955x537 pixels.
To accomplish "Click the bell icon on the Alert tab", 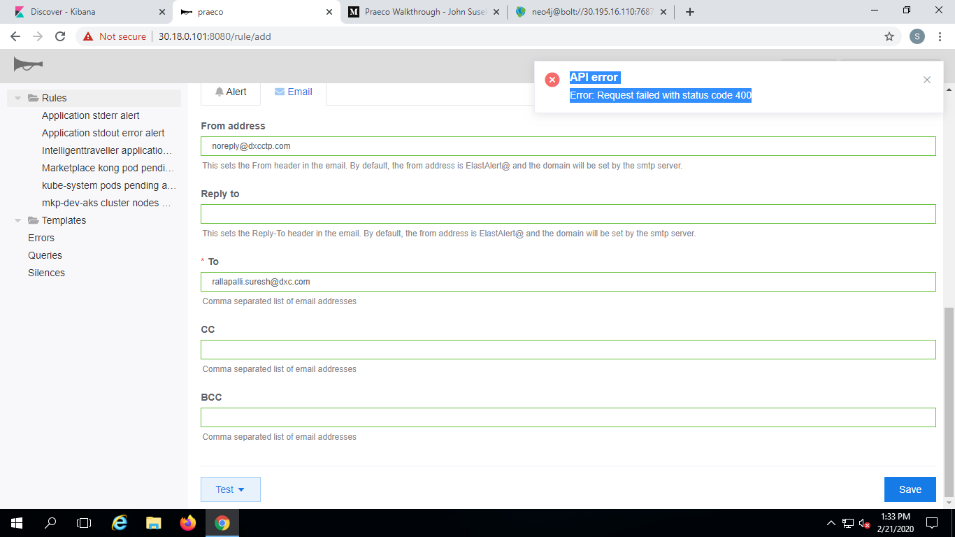I will click(x=220, y=92).
